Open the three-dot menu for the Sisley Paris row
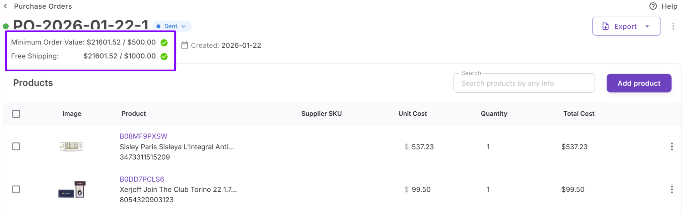The width and height of the screenshot is (686, 214). (x=672, y=146)
